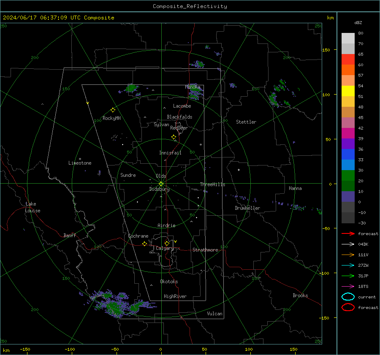This screenshot has width=380, height=355.
Task: Click the yellow radar-center diamond at Didsbury
Action: tap(161, 184)
